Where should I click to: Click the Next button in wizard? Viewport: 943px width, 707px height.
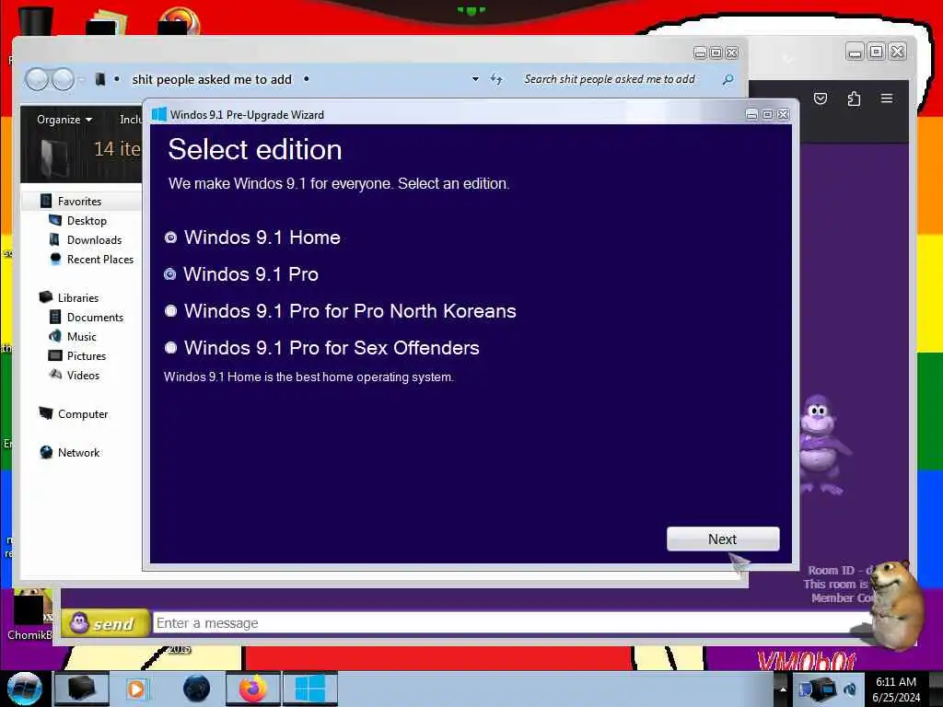(723, 539)
